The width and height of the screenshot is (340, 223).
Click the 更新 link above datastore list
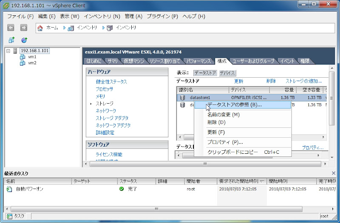point(239,81)
